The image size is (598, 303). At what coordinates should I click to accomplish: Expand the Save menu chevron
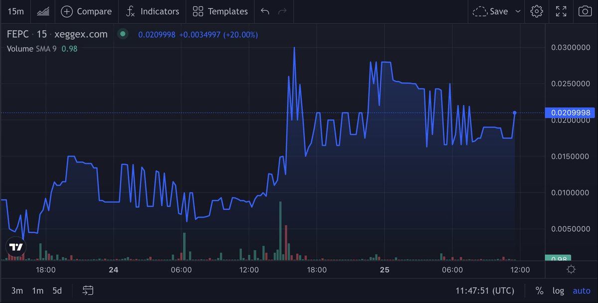click(517, 11)
